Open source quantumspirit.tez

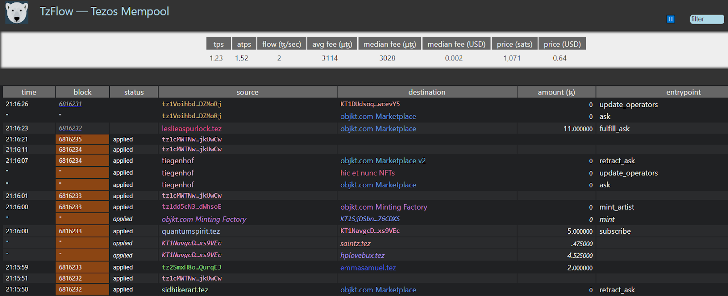point(191,231)
